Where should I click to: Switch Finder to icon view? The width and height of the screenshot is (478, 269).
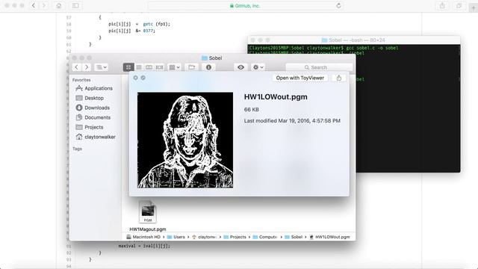click(128, 67)
